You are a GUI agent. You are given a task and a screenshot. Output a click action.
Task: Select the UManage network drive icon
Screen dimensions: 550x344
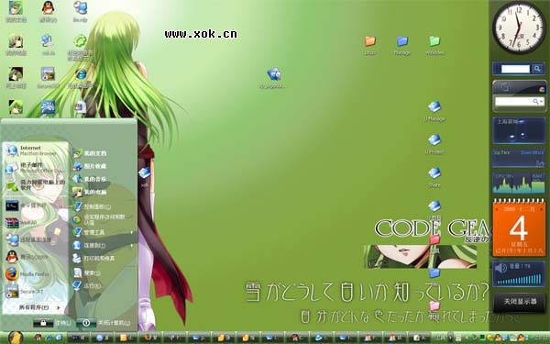click(x=434, y=106)
